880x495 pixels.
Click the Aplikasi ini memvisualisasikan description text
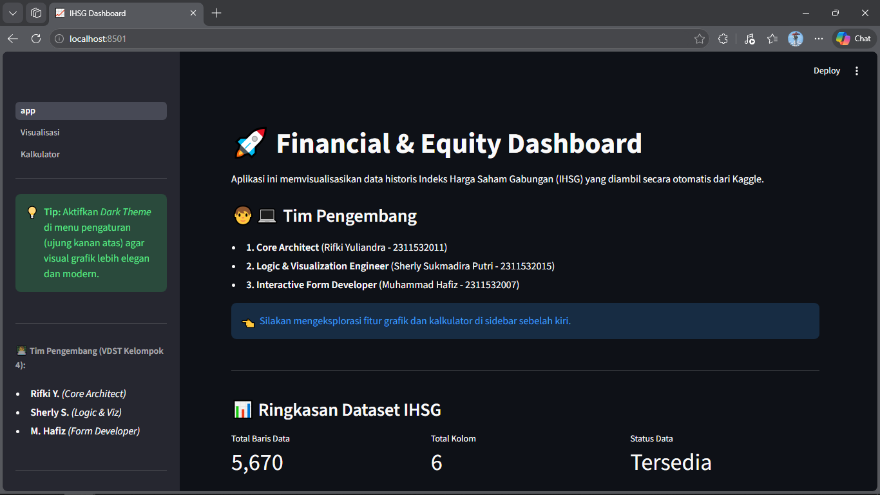click(x=497, y=179)
